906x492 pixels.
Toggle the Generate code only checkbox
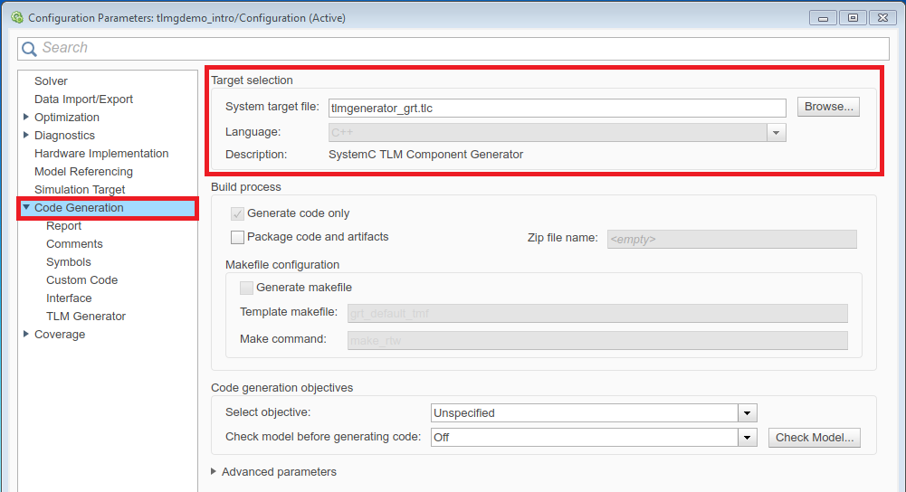[238, 213]
